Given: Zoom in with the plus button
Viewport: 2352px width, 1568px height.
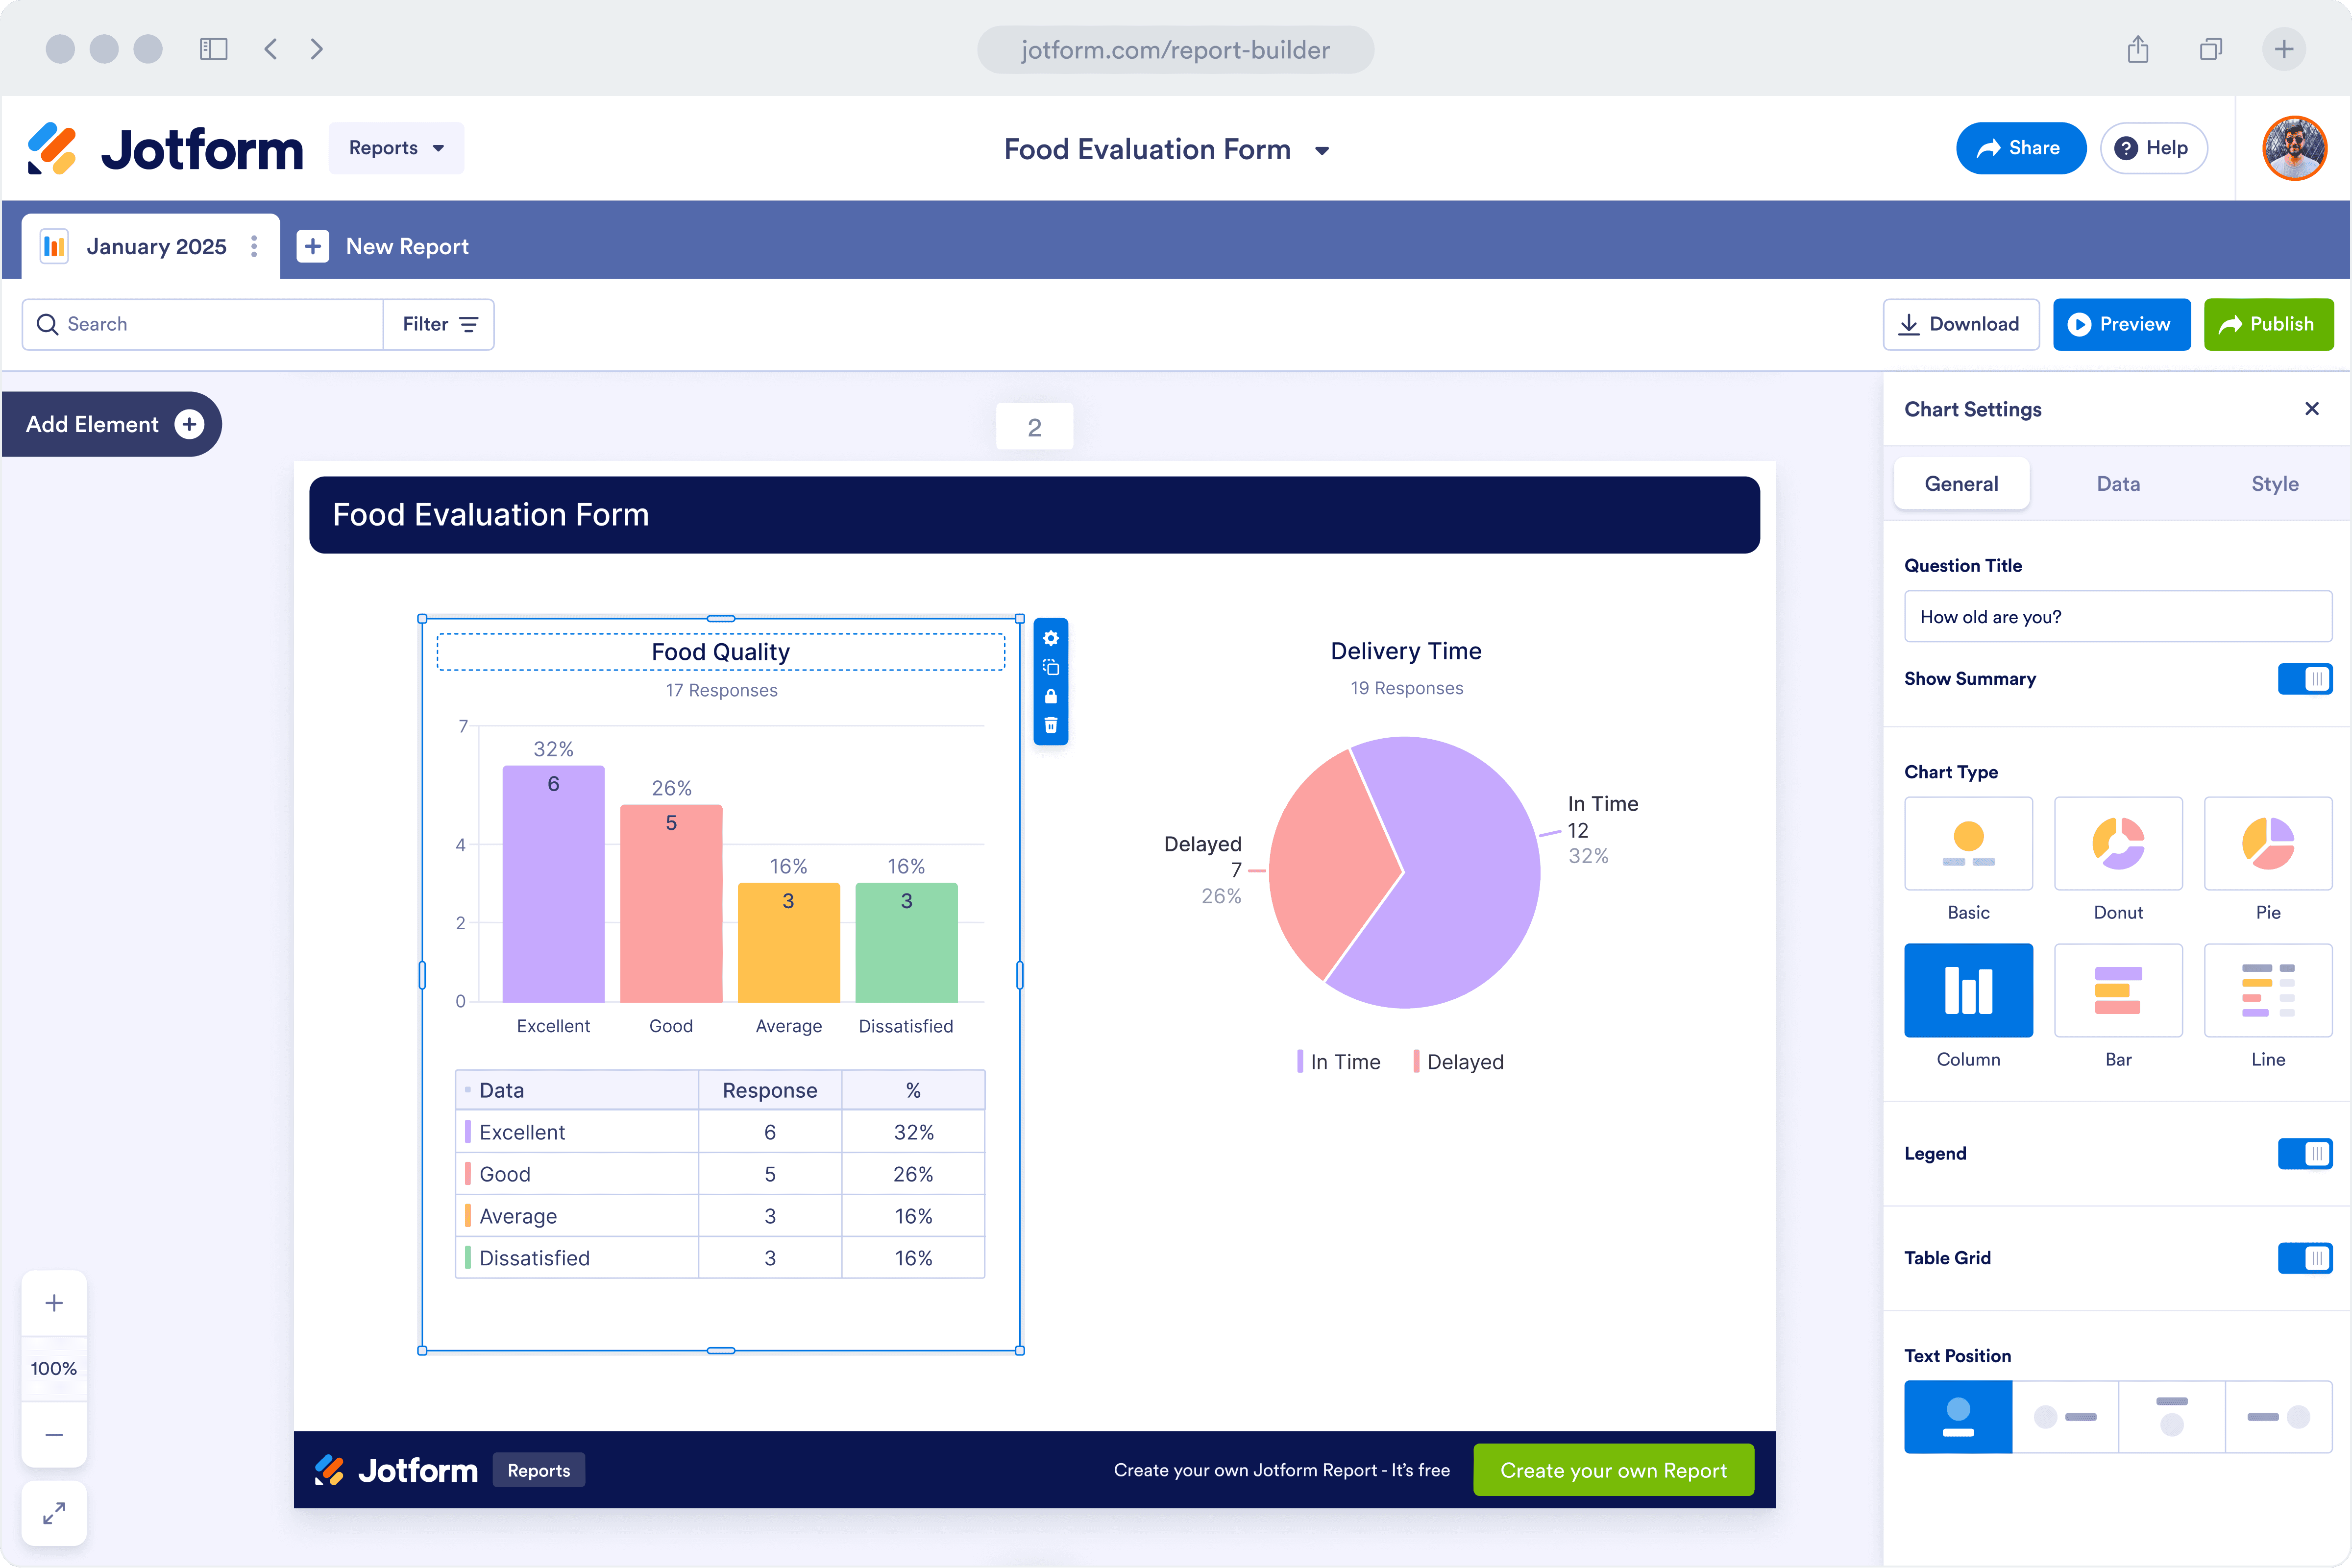Looking at the screenshot, I should pyautogui.click(x=54, y=1302).
